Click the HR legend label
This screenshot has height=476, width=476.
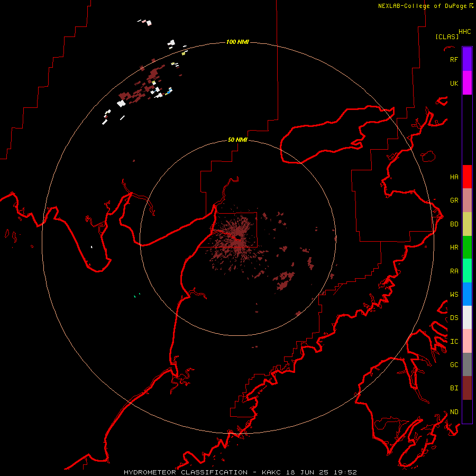[454, 248]
